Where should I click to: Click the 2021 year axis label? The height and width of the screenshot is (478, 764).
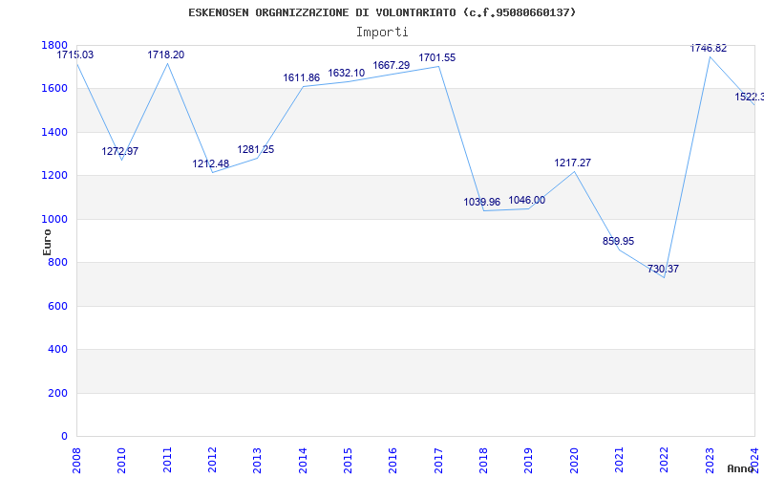[619, 461]
